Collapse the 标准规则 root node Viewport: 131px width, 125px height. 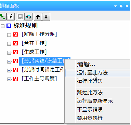2,26
